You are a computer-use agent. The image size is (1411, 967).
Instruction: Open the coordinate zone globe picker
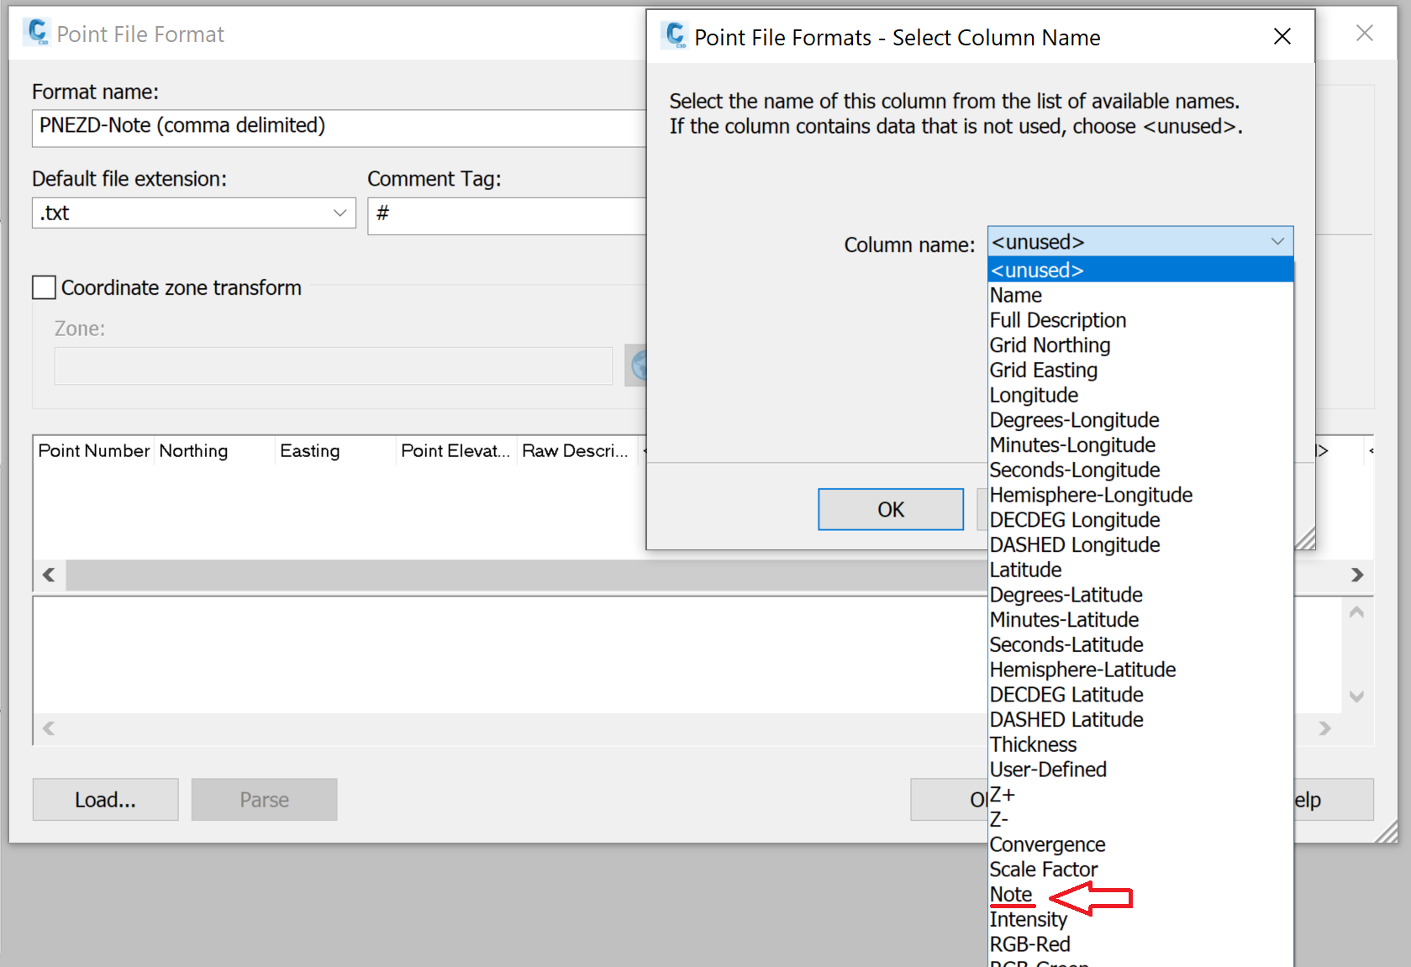(638, 365)
